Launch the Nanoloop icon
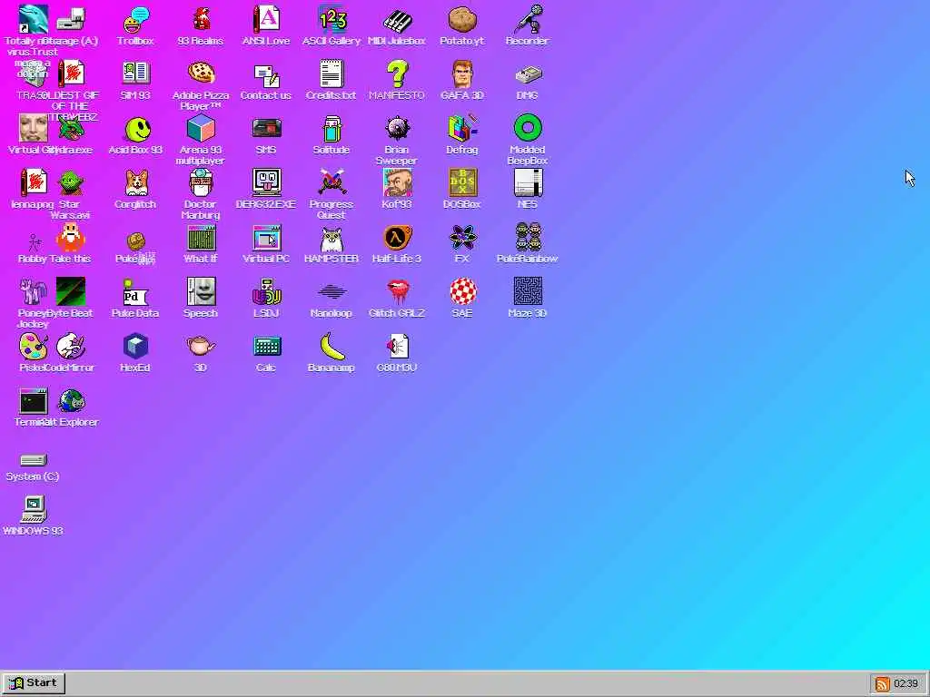The height and width of the screenshot is (697, 930). click(x=331, y=291)
